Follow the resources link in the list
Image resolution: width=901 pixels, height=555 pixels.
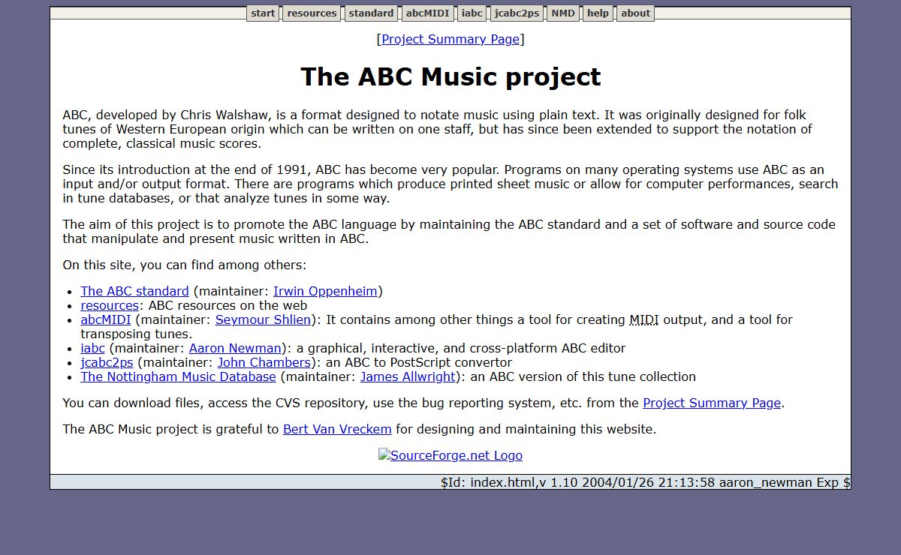[110, 305]
